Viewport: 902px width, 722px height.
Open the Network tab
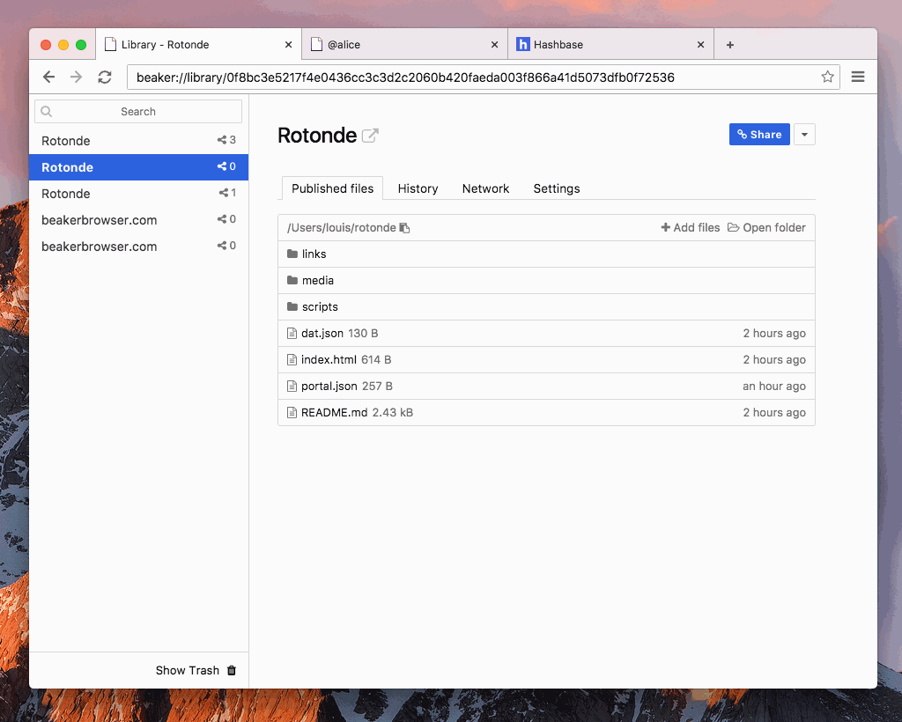(x=485, y=188)
